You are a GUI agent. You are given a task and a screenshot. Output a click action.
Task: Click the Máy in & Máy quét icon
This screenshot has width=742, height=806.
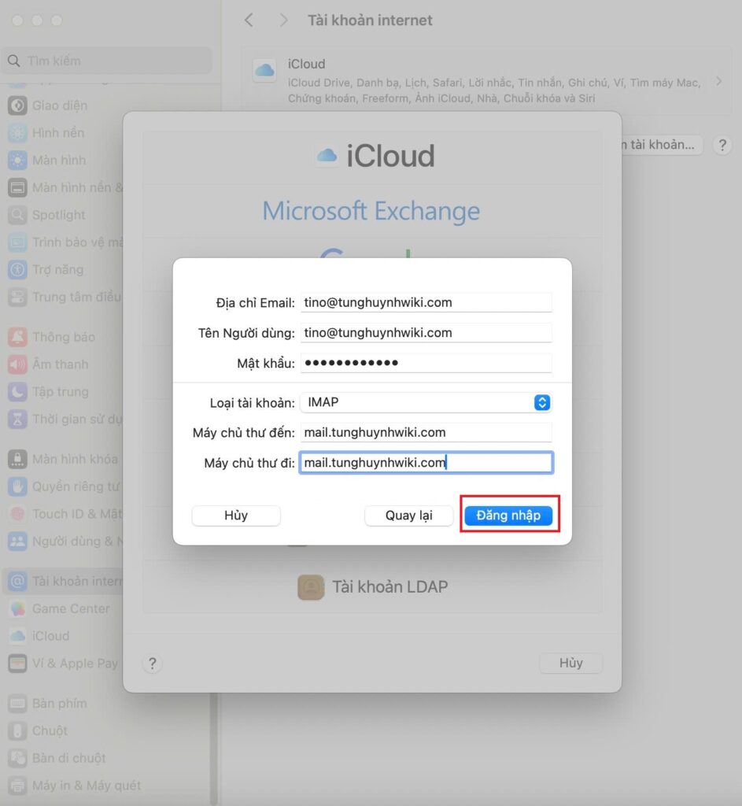pos(17,786)
